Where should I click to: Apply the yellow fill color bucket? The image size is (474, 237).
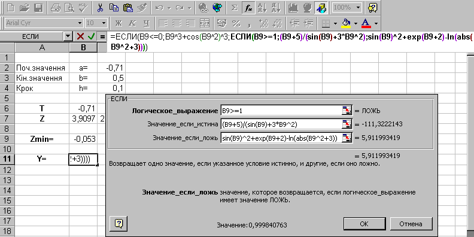pos(346,23)
